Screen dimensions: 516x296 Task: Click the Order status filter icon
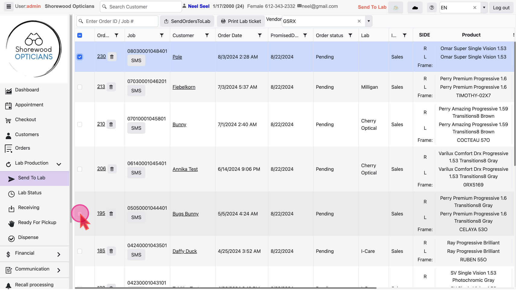pyautogui.click(x=350, y=35)
